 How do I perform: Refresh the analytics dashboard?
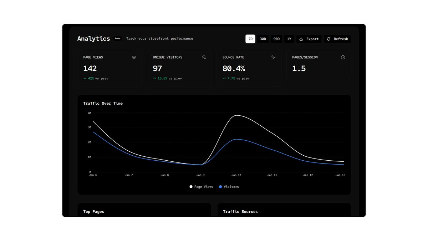pyautogui.click(x=337, y=39)
